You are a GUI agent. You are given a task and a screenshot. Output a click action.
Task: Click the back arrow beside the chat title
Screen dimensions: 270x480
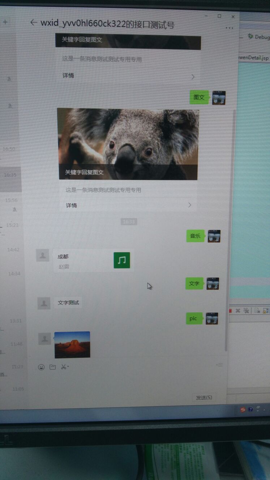(x=34, y=22)
